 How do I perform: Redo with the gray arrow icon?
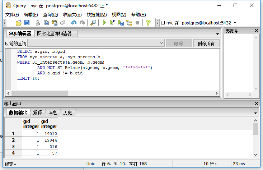pos(82,23)
